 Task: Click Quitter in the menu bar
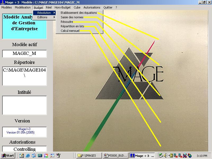coord(108,7)
